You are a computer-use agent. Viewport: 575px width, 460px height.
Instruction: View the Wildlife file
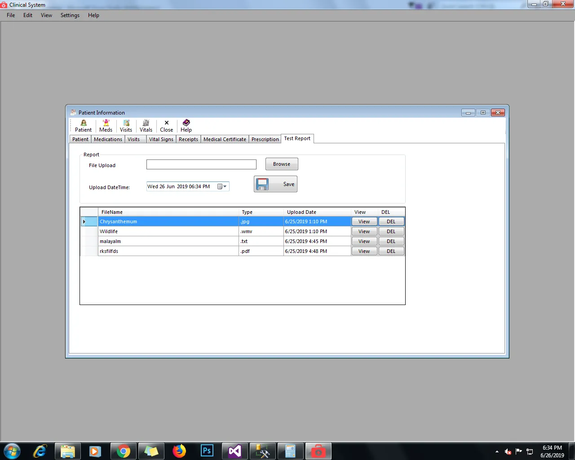[364, 231]
